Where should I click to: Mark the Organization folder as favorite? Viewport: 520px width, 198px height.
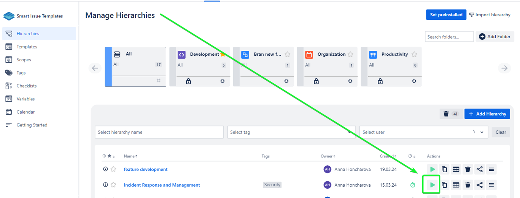pos(351,54)
